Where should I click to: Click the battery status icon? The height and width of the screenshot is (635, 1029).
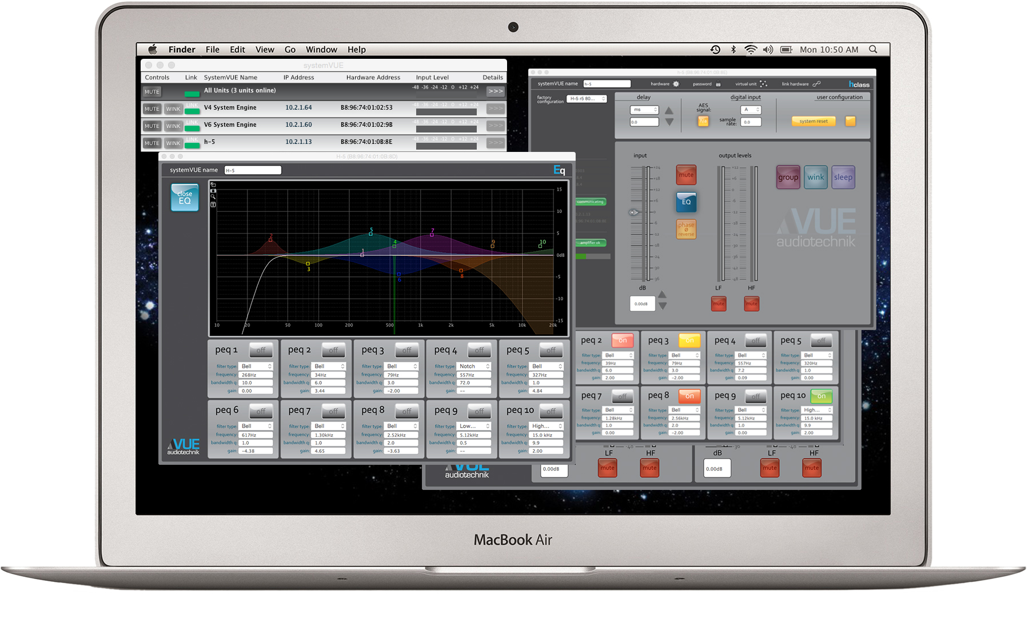(x=787, y=50)
